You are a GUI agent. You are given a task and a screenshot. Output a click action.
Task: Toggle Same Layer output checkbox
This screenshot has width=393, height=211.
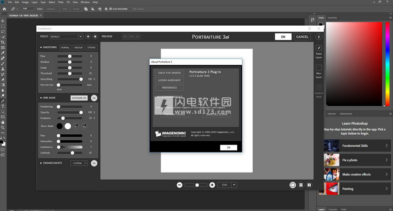[319, 48]
